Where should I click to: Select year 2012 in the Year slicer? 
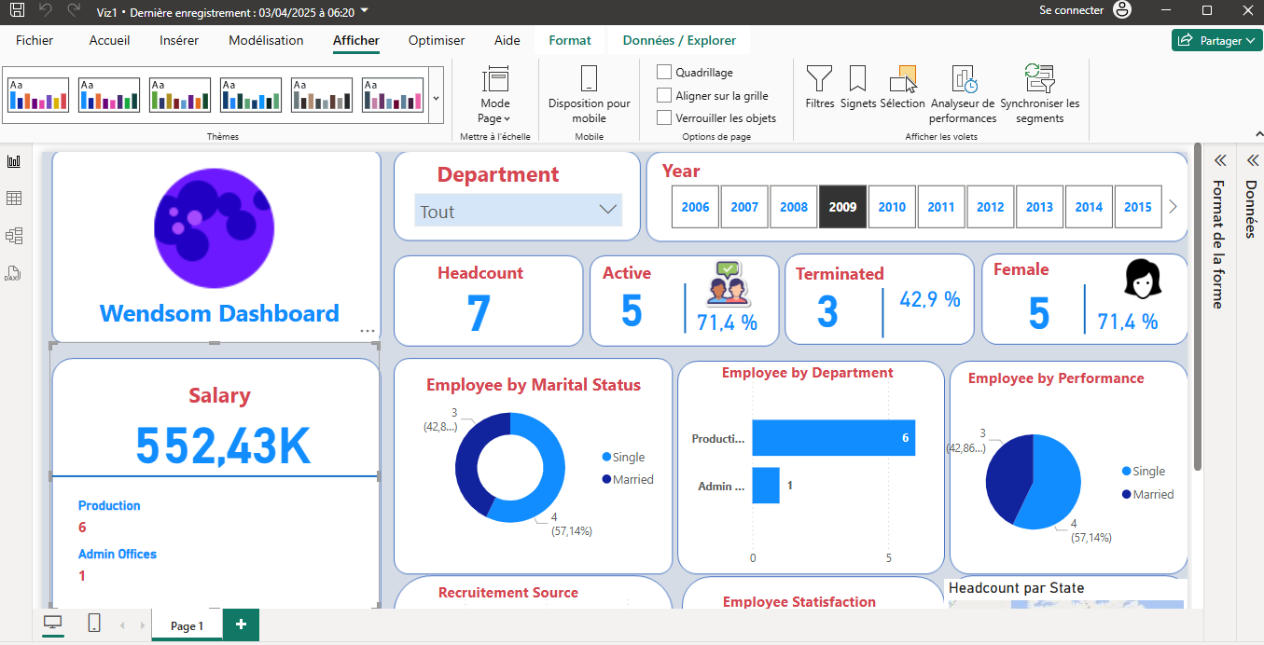(x=990, y=206)
